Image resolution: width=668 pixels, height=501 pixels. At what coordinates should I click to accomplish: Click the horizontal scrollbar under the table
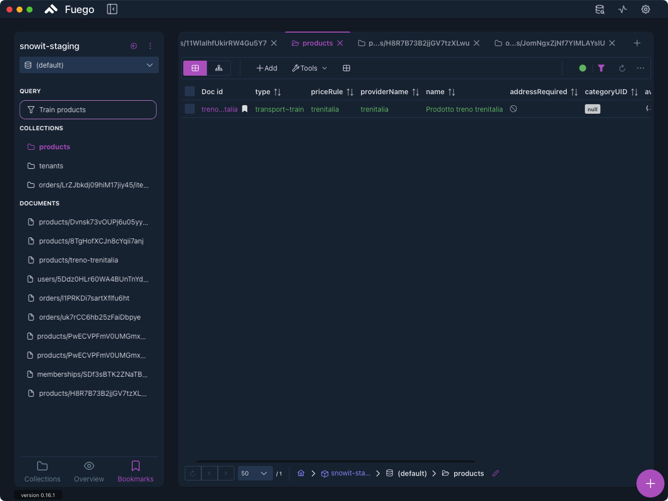pos(335,461)
